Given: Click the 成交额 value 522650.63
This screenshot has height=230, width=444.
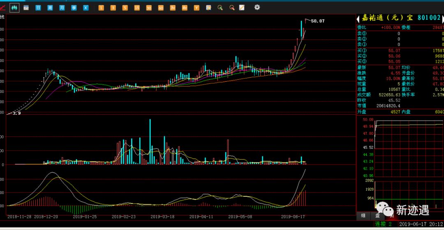Looking at the screenshot, I should click(x=389, y=95).
